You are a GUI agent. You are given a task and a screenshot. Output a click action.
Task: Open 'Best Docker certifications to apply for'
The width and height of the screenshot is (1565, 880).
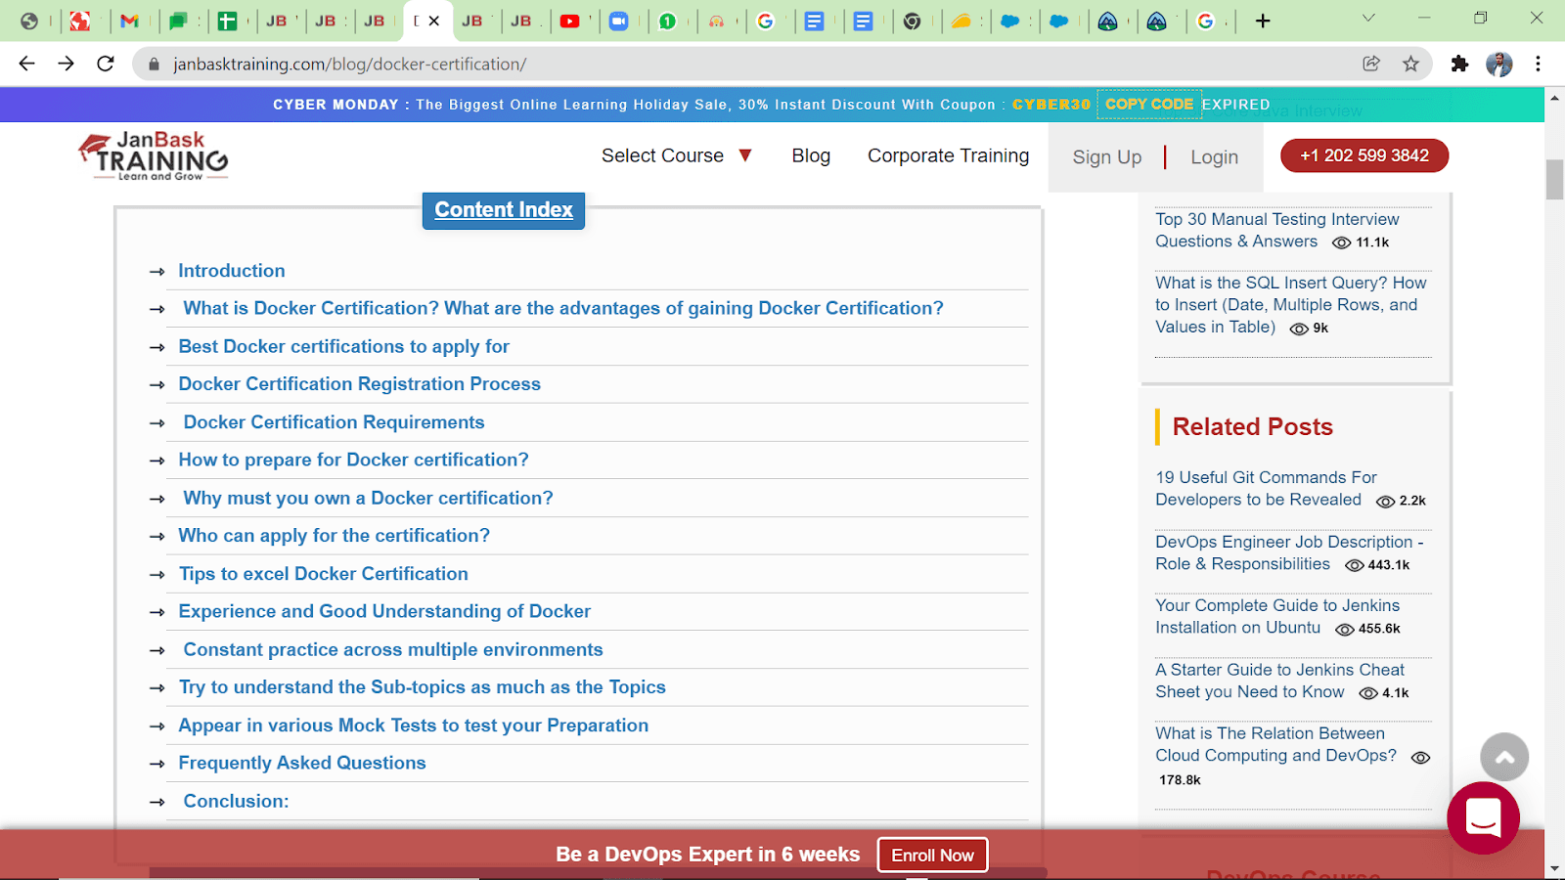click(x=343, y=346)
